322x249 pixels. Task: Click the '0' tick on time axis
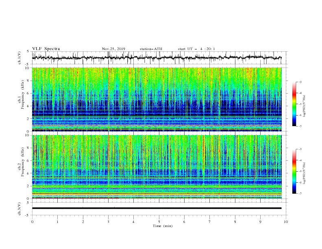[32, 222]
